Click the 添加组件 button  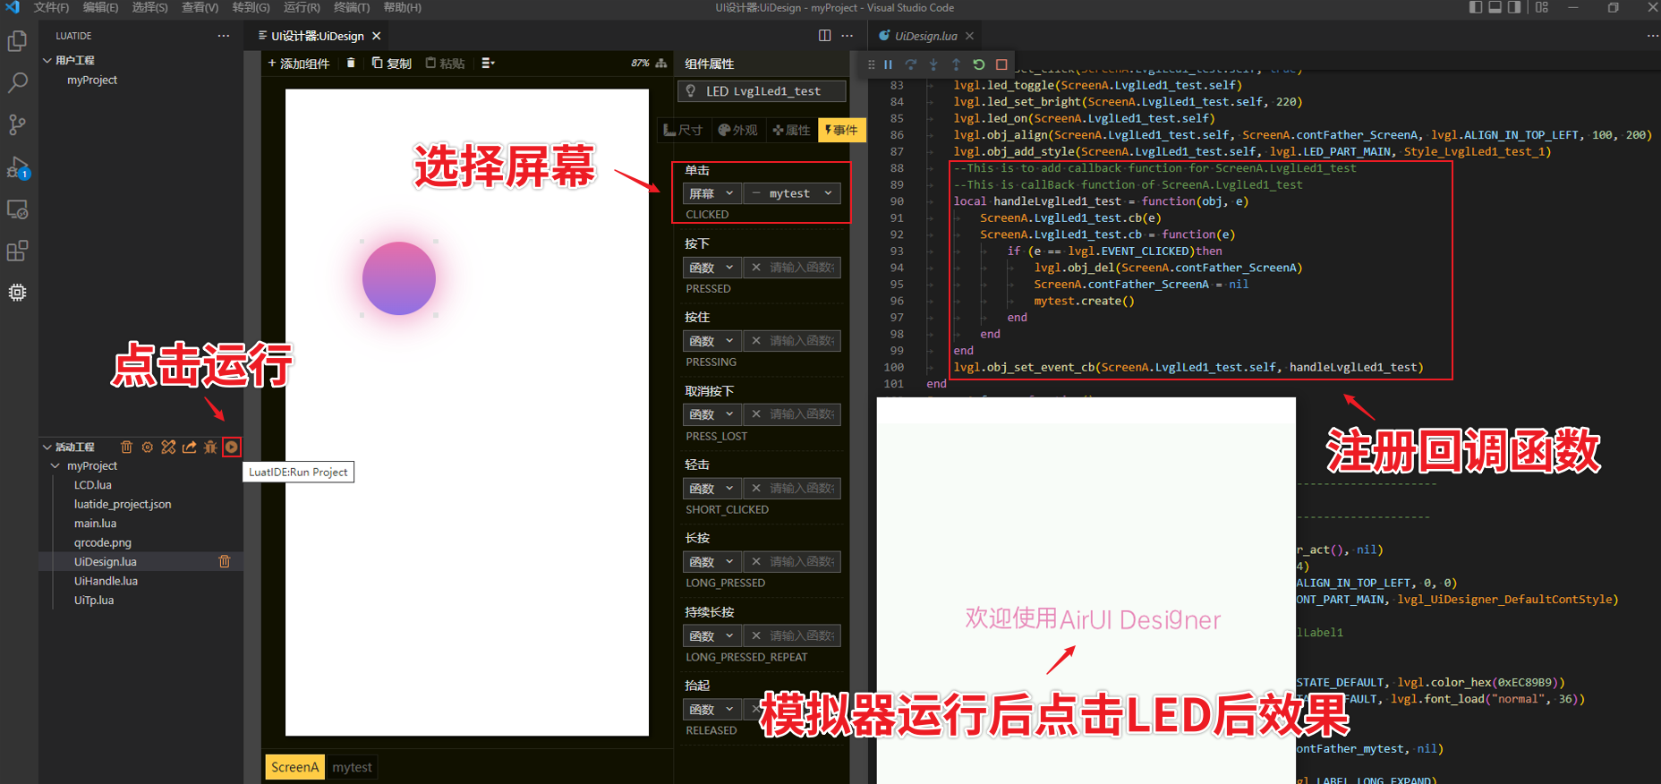pyautogui.click(x=299, y=64)
